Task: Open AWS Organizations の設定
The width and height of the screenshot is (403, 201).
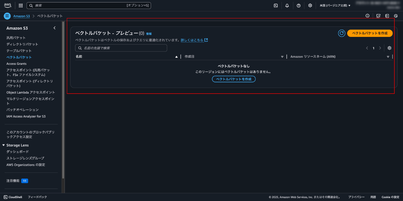Action: (26, 165)
